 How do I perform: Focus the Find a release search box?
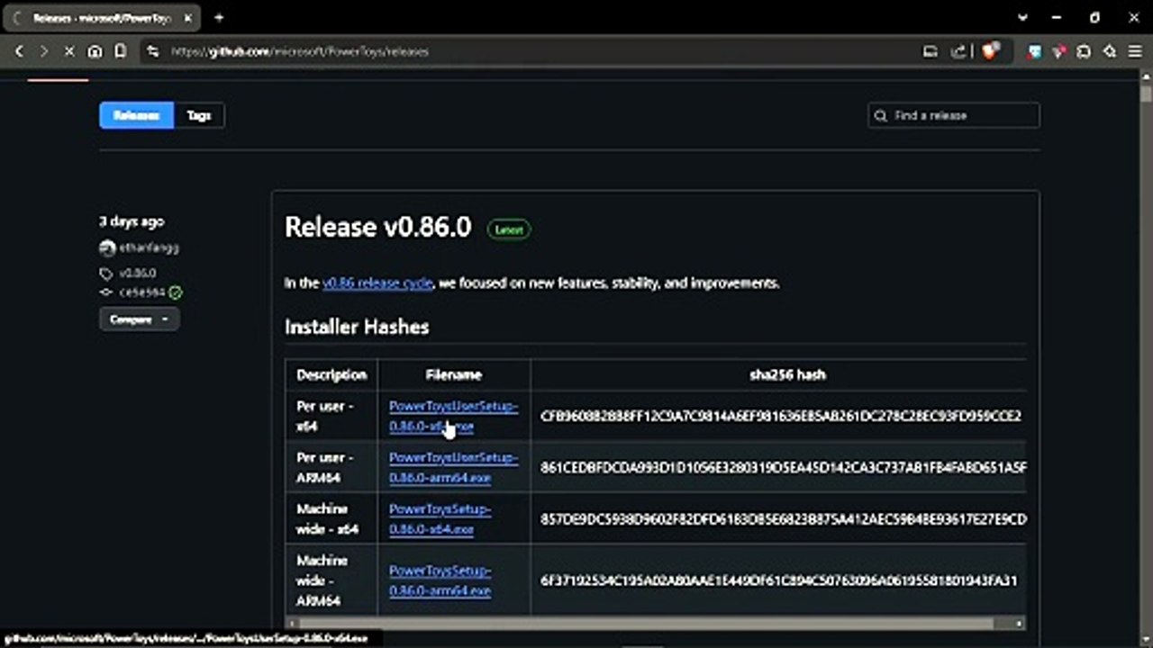954,115
